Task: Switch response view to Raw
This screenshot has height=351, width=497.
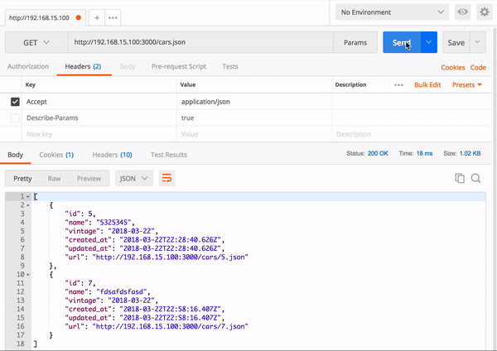Action: [x=54, y=178]
